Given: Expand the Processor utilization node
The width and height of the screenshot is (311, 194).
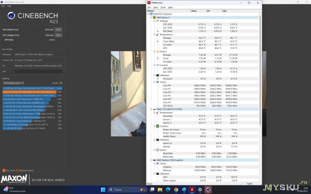Looking at the screenshot, I should click(157, 78).
